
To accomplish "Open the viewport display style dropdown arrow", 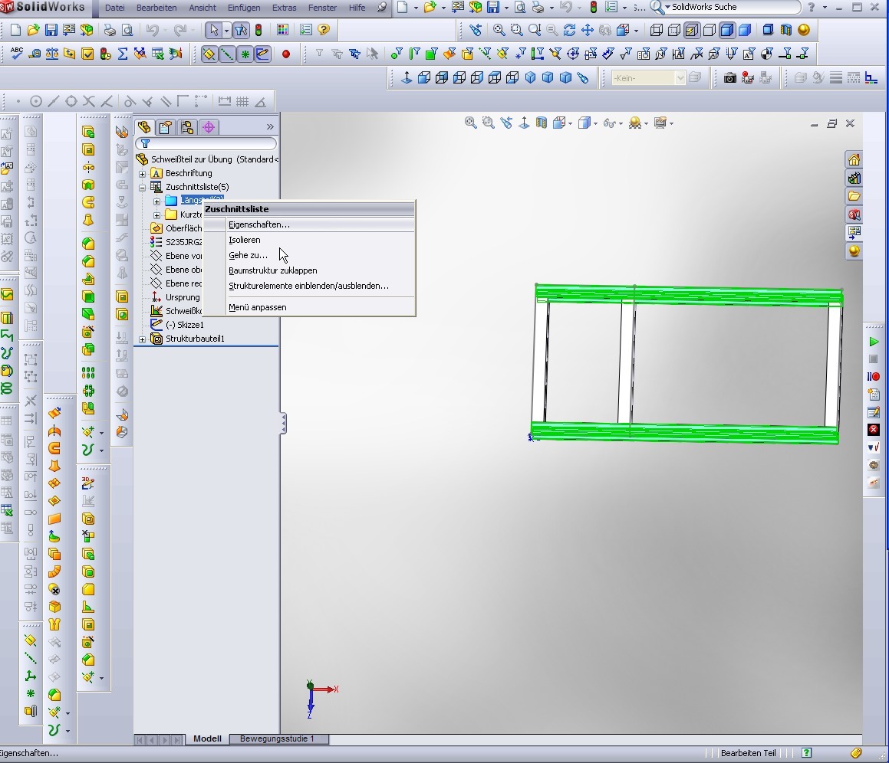I will click(x=595, y=123).
